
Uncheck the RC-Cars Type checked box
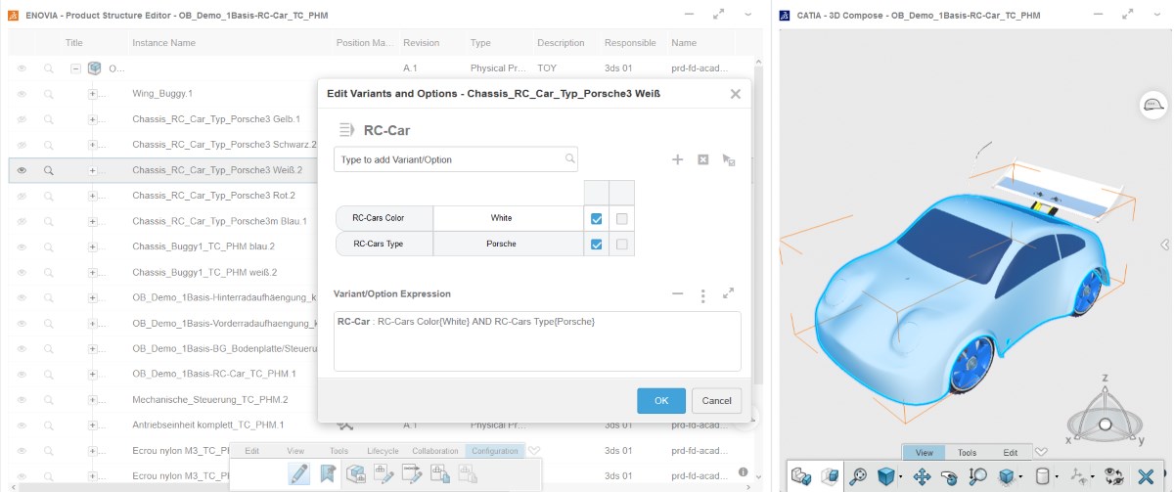coord(597,244)
